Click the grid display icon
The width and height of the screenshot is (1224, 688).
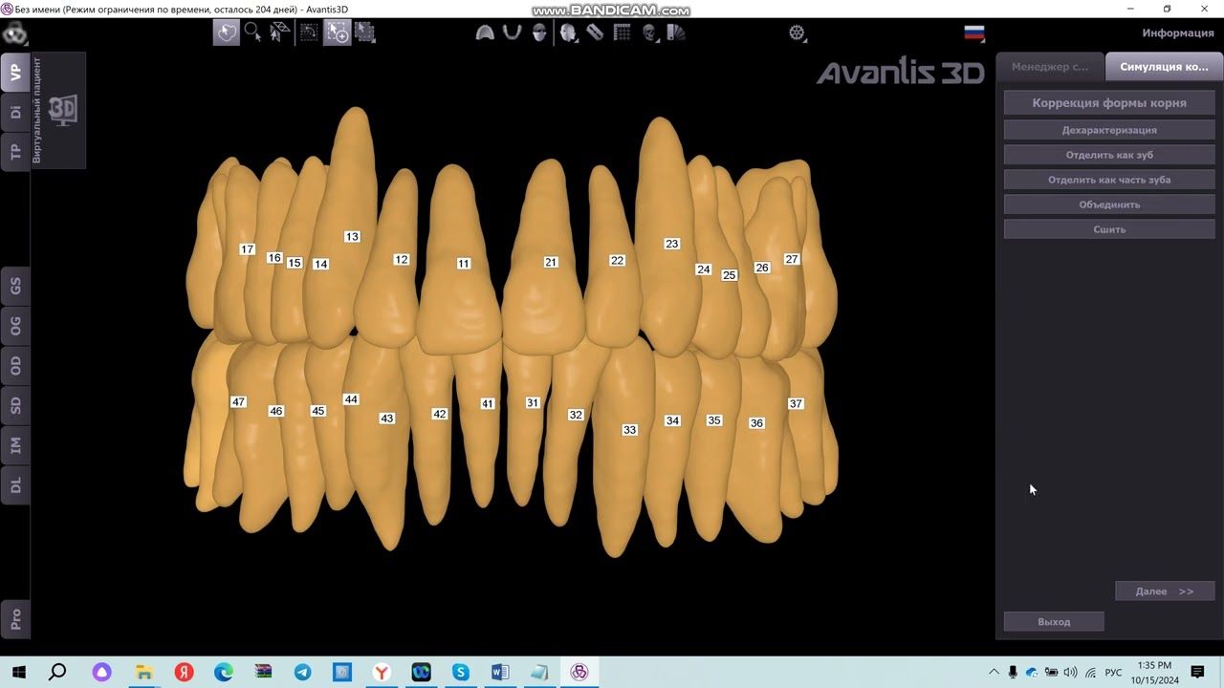pos(622,32)
